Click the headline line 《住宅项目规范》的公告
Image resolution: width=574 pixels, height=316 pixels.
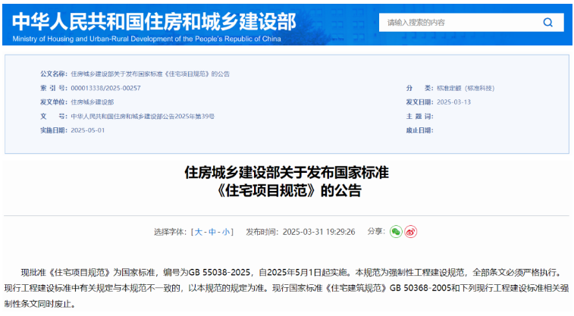(287, 190)
